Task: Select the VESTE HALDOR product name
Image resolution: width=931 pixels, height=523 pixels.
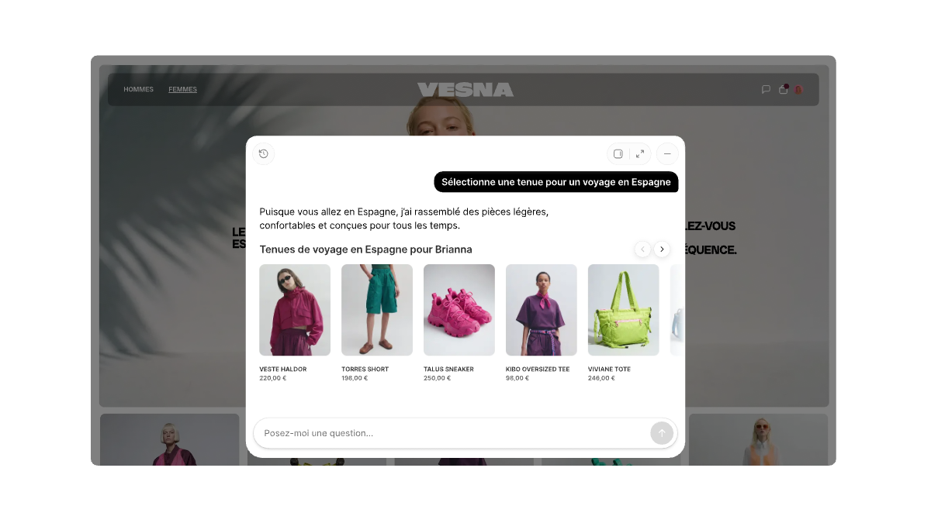Action: click(283, 369)
